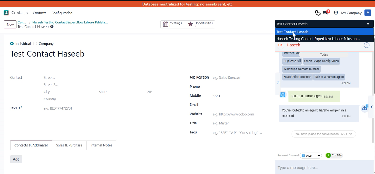Open the WEB selected channel dropdown

(311, 156)
